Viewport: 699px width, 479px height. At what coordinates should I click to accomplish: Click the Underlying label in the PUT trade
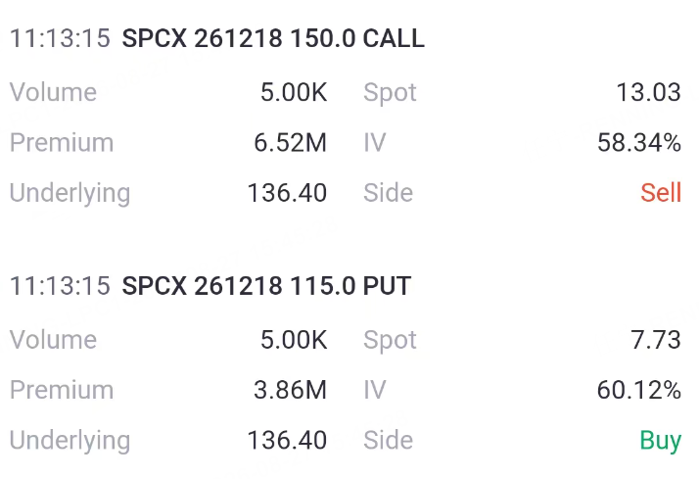point(70,442)
